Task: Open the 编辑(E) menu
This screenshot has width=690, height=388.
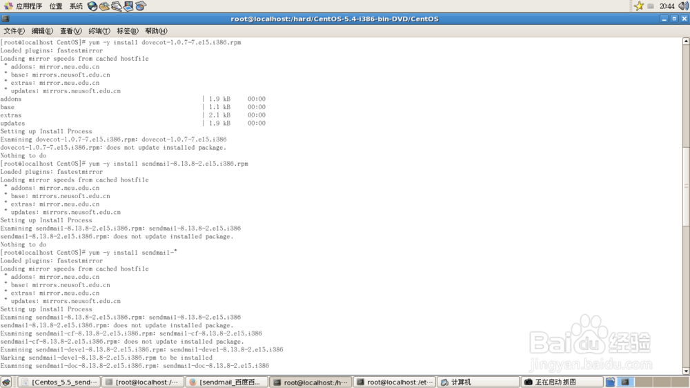Action: 42,31
